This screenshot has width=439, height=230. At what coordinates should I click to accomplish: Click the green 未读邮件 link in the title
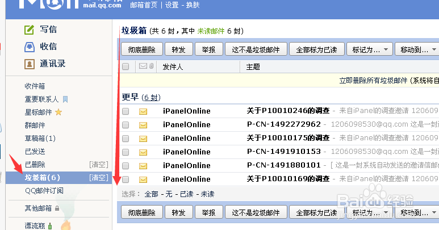[211, 31]
